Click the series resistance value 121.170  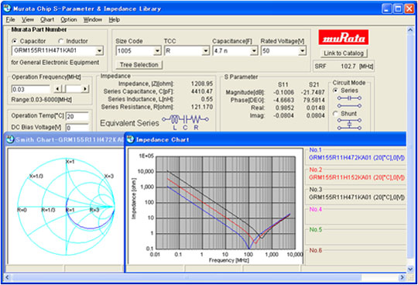pos(202,107)
